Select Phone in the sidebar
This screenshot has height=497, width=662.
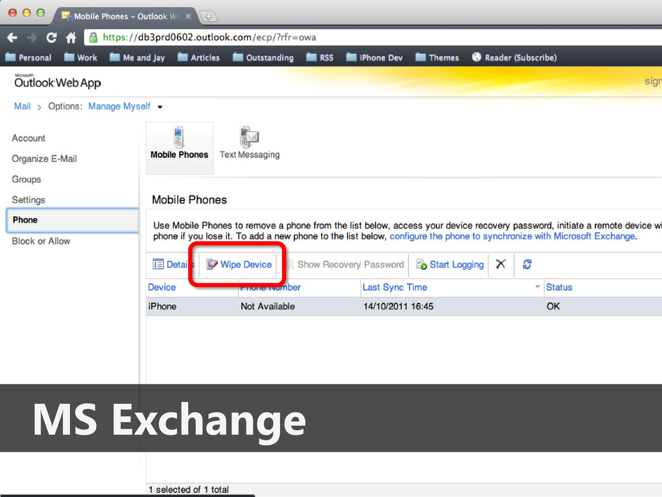(72, 220)
